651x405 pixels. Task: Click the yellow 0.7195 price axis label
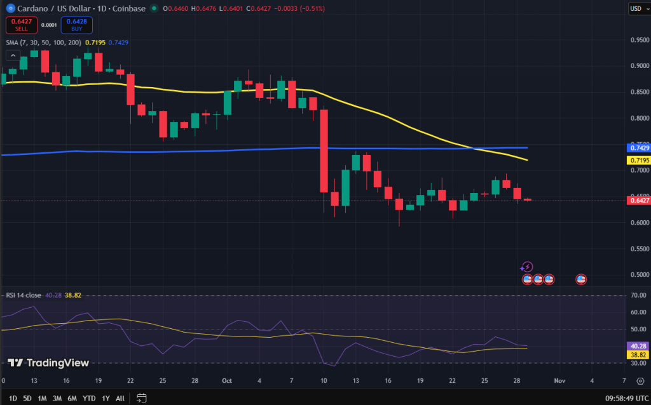coord(638,160)
